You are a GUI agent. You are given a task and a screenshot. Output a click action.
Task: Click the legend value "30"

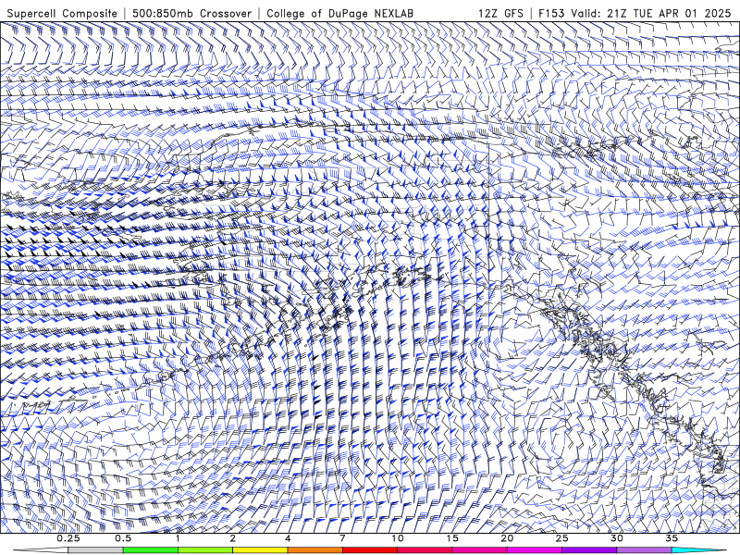(x=616, y=538)
